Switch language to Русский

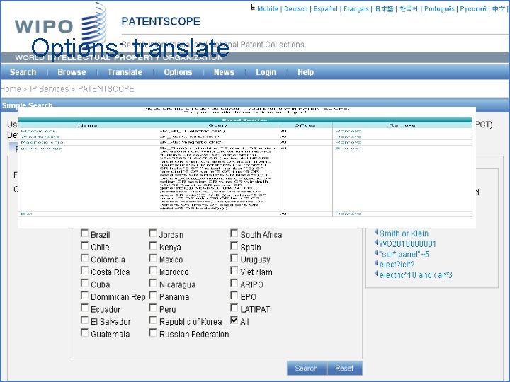pos(473,9)
